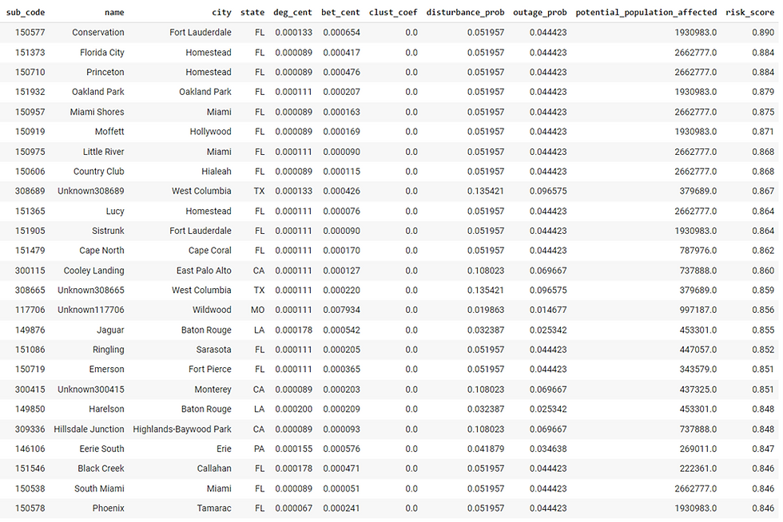This screenshot has width=783, height=522.
Task: Select the South Miami name cell
Action: [99, 488]
